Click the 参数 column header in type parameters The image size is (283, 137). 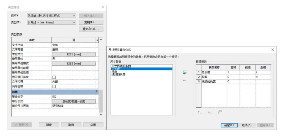tap(32, 40)
